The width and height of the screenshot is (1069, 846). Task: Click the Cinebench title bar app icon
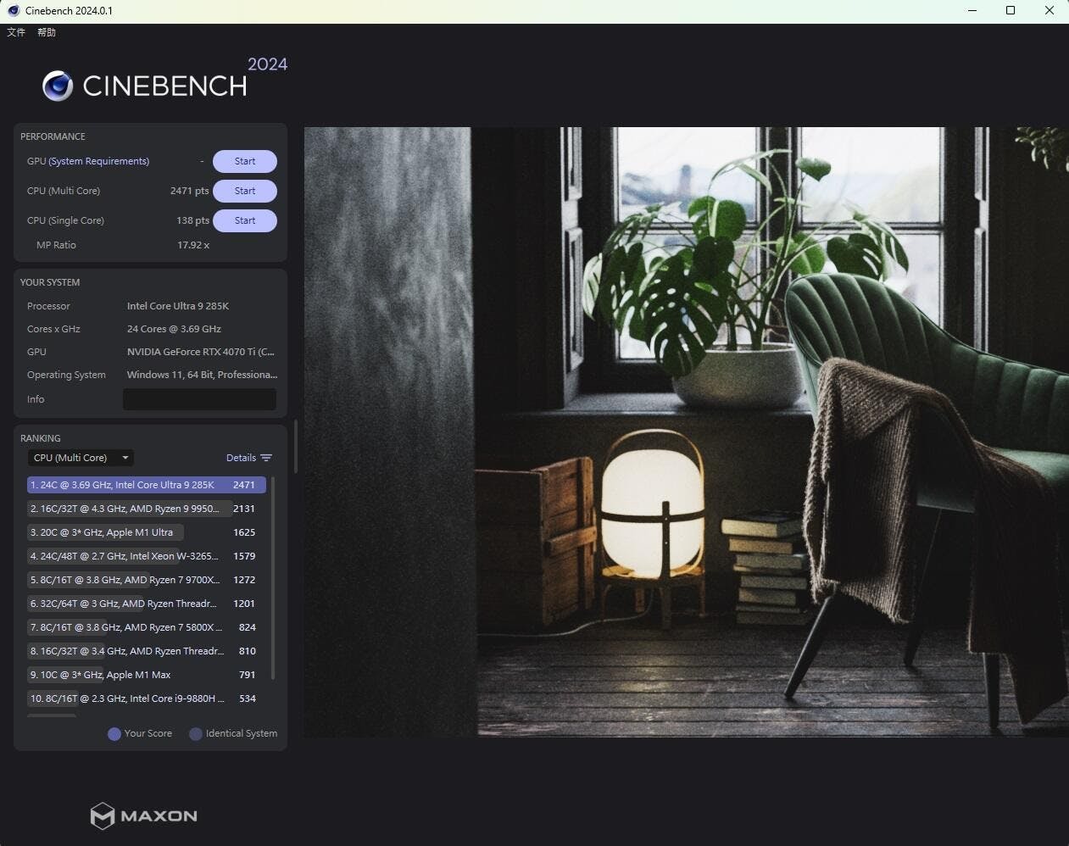(14, 11)
